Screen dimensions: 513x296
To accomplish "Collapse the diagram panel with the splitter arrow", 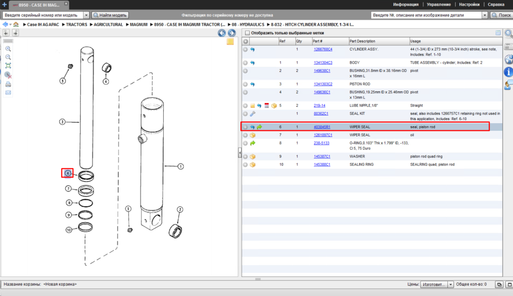I will [x=240, y=152].
